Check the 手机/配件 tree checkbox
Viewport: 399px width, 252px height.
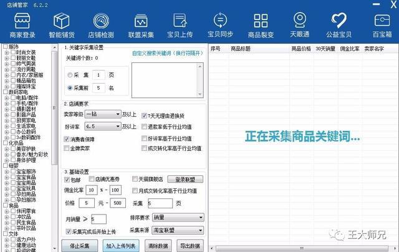point(13,104)
